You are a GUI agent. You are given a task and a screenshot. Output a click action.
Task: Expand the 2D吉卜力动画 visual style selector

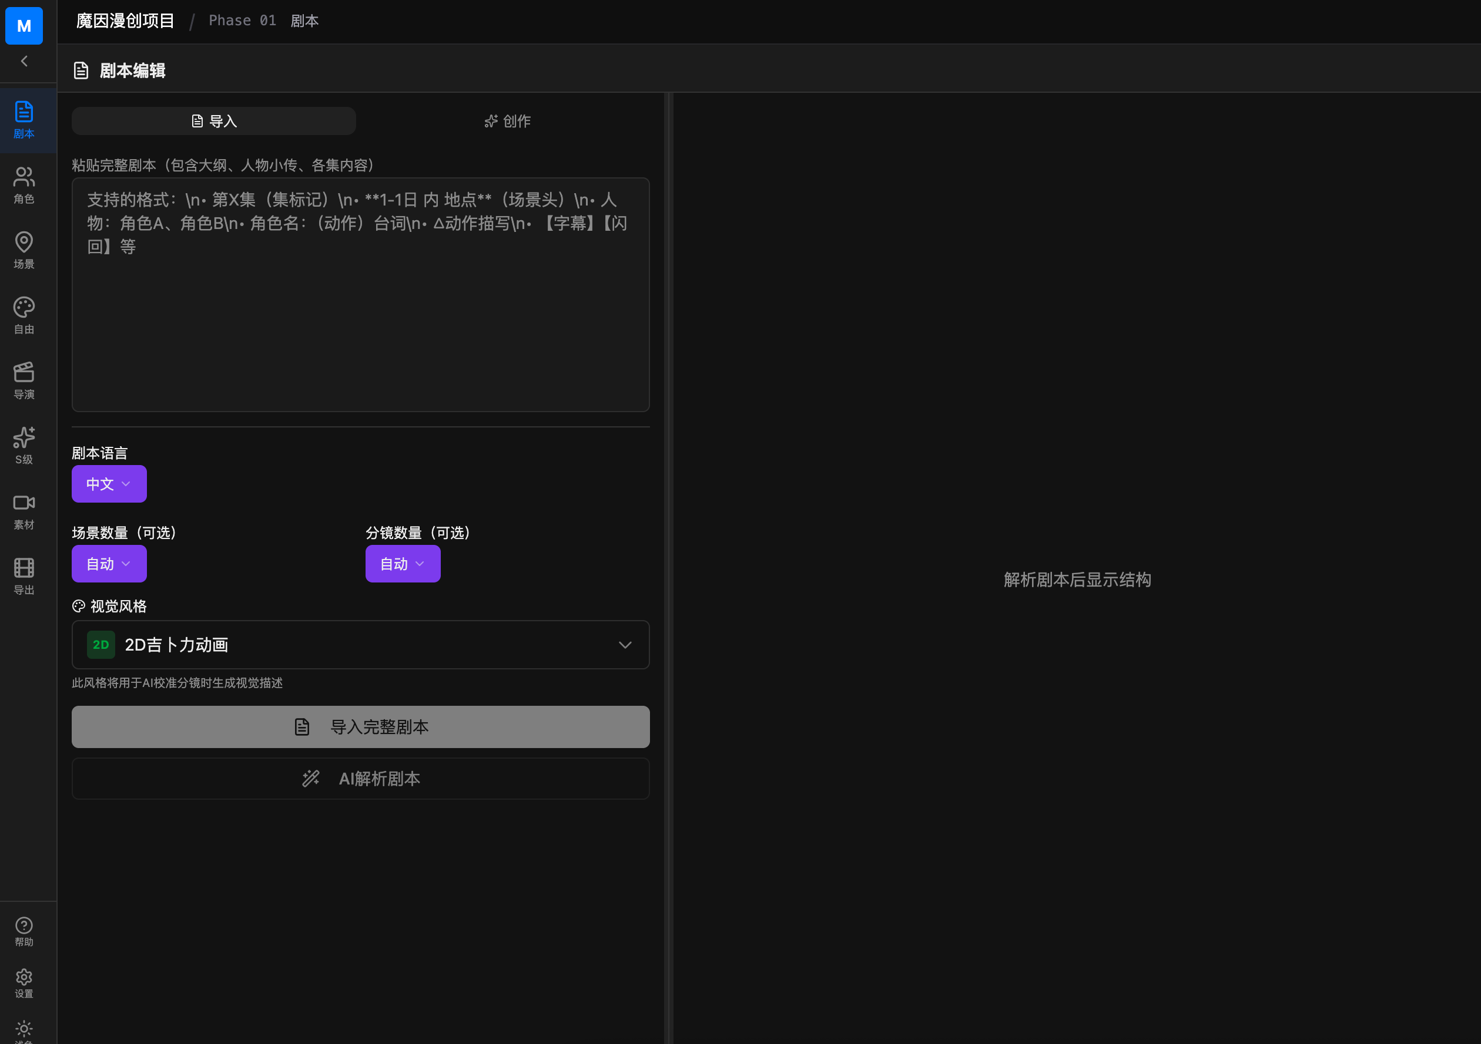coord(361,645)
